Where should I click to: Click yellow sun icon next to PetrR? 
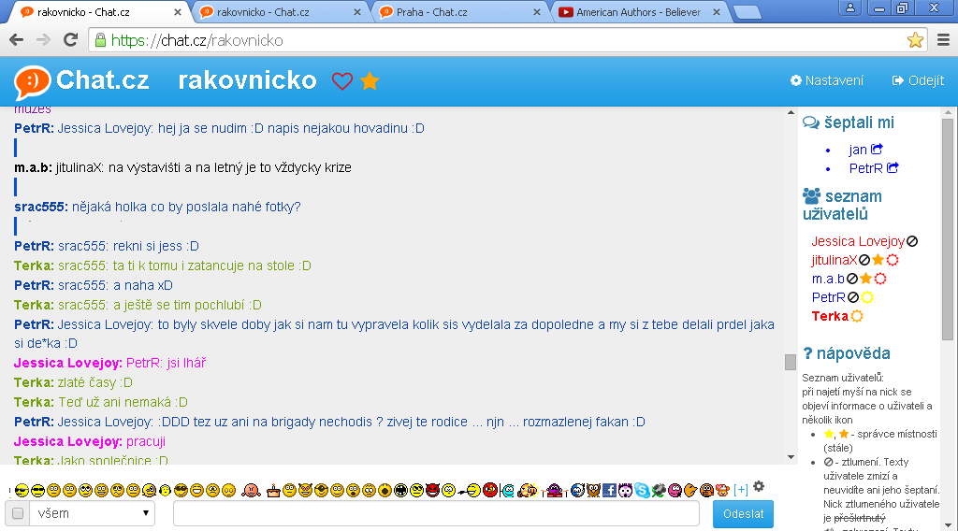tap(867, 297)
